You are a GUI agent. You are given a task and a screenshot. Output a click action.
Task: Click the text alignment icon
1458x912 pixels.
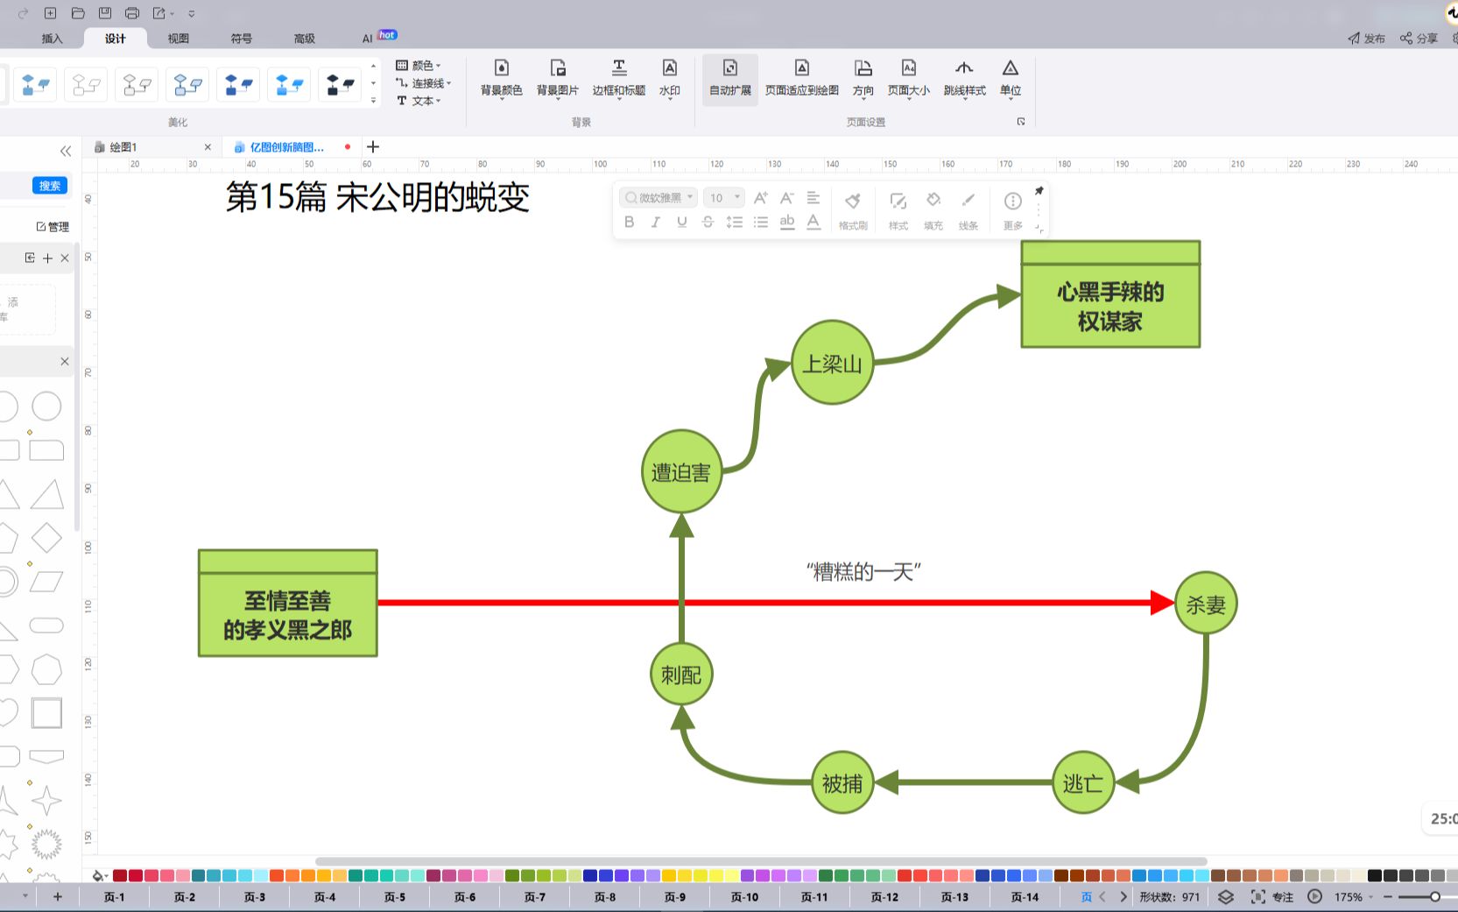814,198
